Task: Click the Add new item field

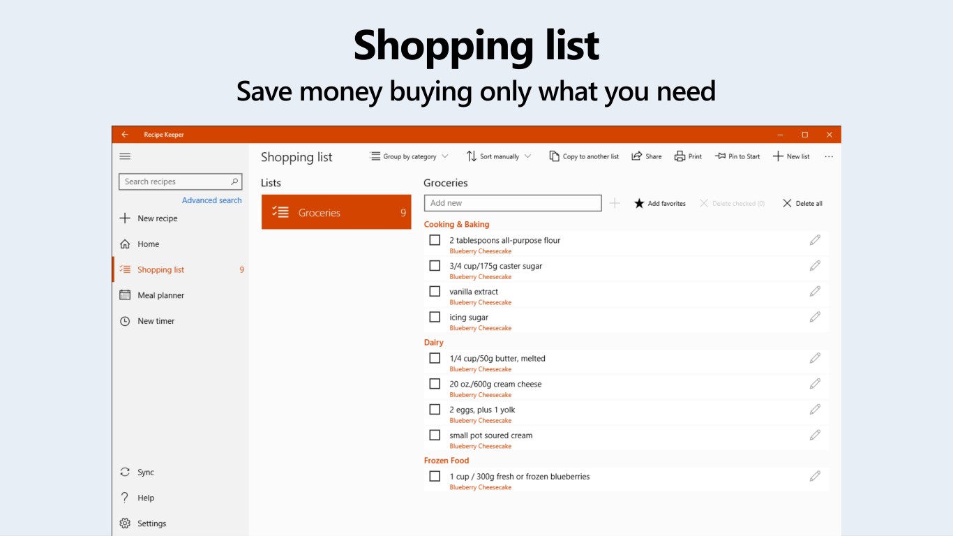Action: click(513, 203)
